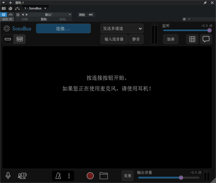Image resolution: width=216 pixels, height=183 pixels.
Task: Open the 默认 preset dropdown
Action: pos(51,15)
